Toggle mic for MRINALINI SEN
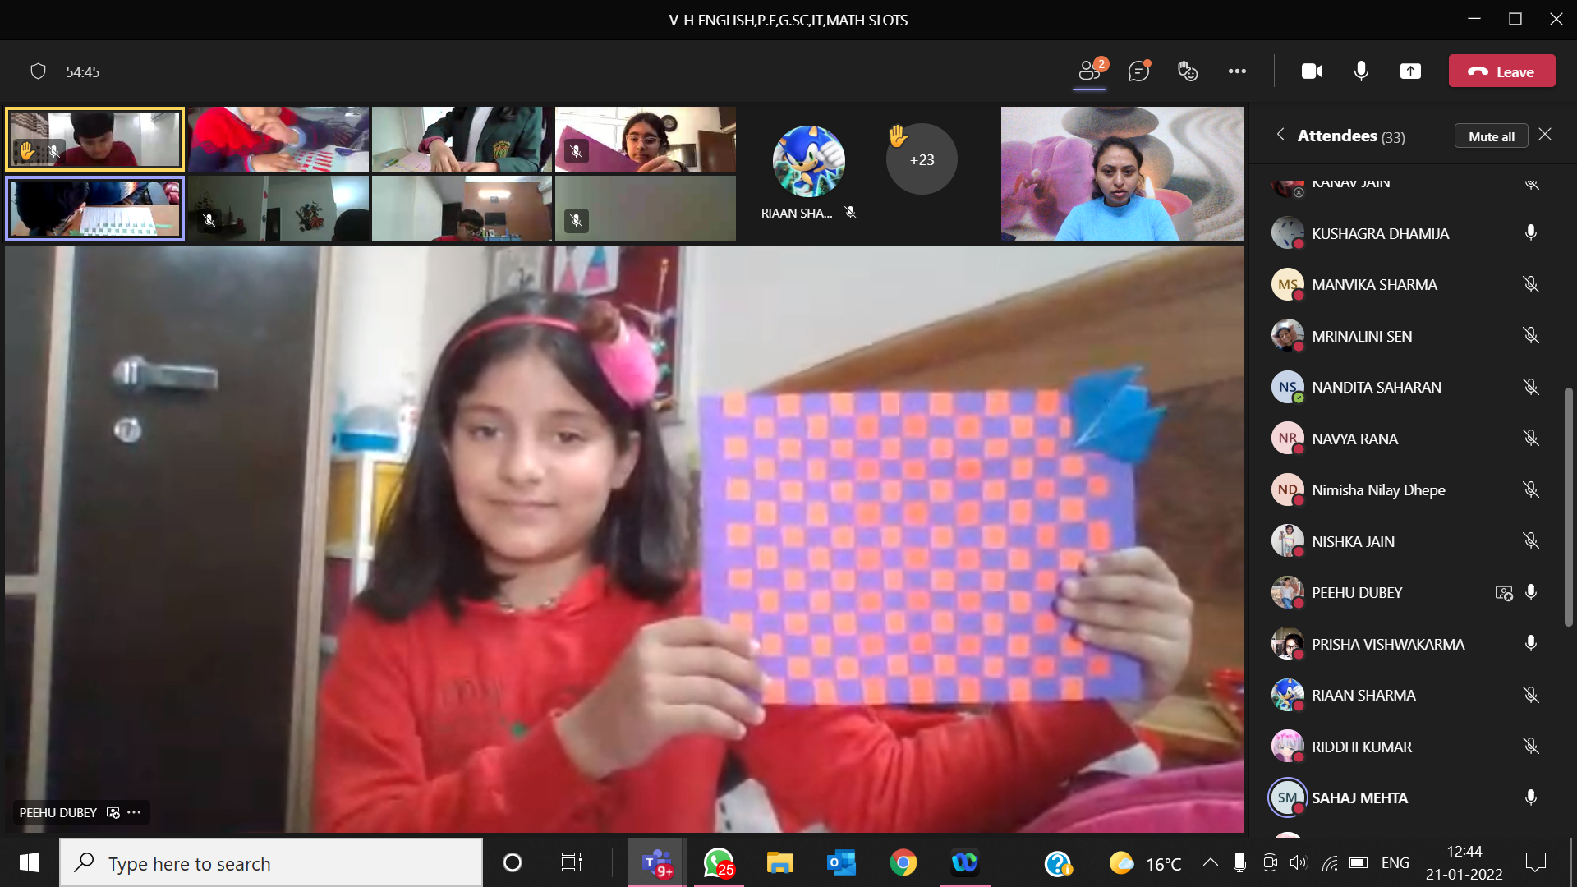 pos(1531,336)
